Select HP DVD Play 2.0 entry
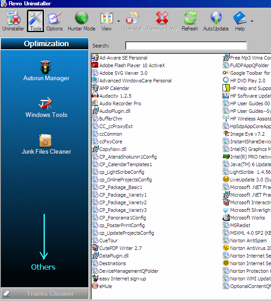 click(x=244, y=81)
